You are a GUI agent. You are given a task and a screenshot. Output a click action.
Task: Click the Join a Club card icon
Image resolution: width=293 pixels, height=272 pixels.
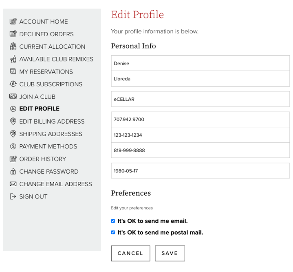click(x=13, y=96)
